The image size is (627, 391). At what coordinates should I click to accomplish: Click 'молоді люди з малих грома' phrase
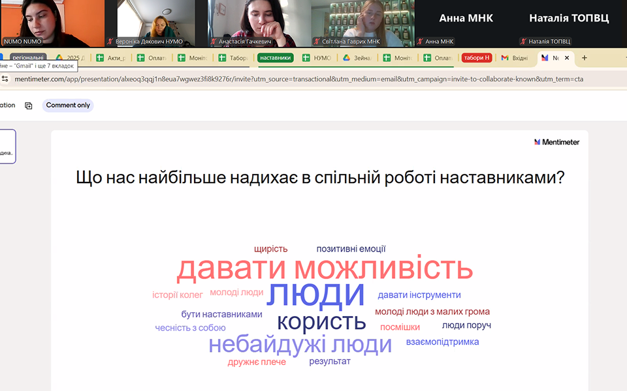click(432, 311)
